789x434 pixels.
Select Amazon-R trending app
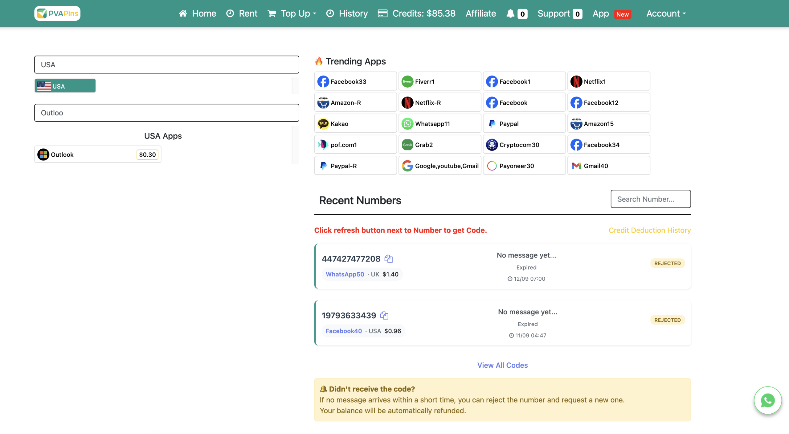[x=355, y=102]
